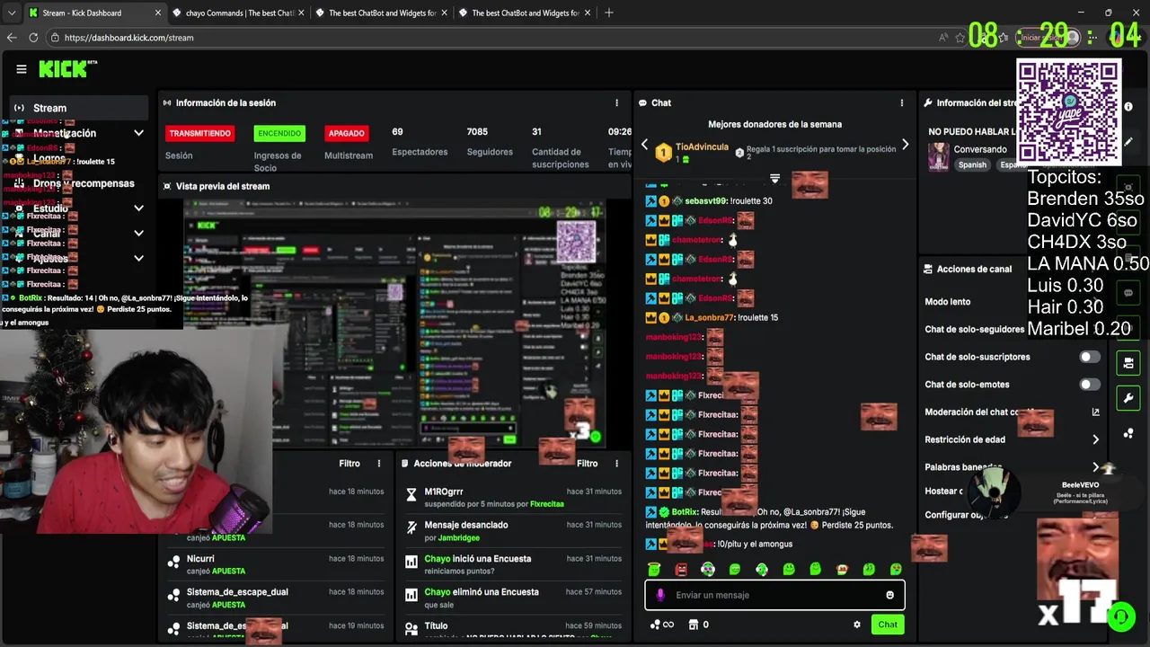Open Moderación del chat external link icon
This screenshot has width=1150, height=647.
pos(1095,412)
